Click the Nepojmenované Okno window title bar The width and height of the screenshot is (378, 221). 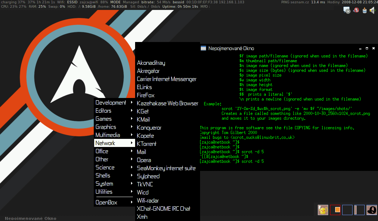click(x=289, y=48)
